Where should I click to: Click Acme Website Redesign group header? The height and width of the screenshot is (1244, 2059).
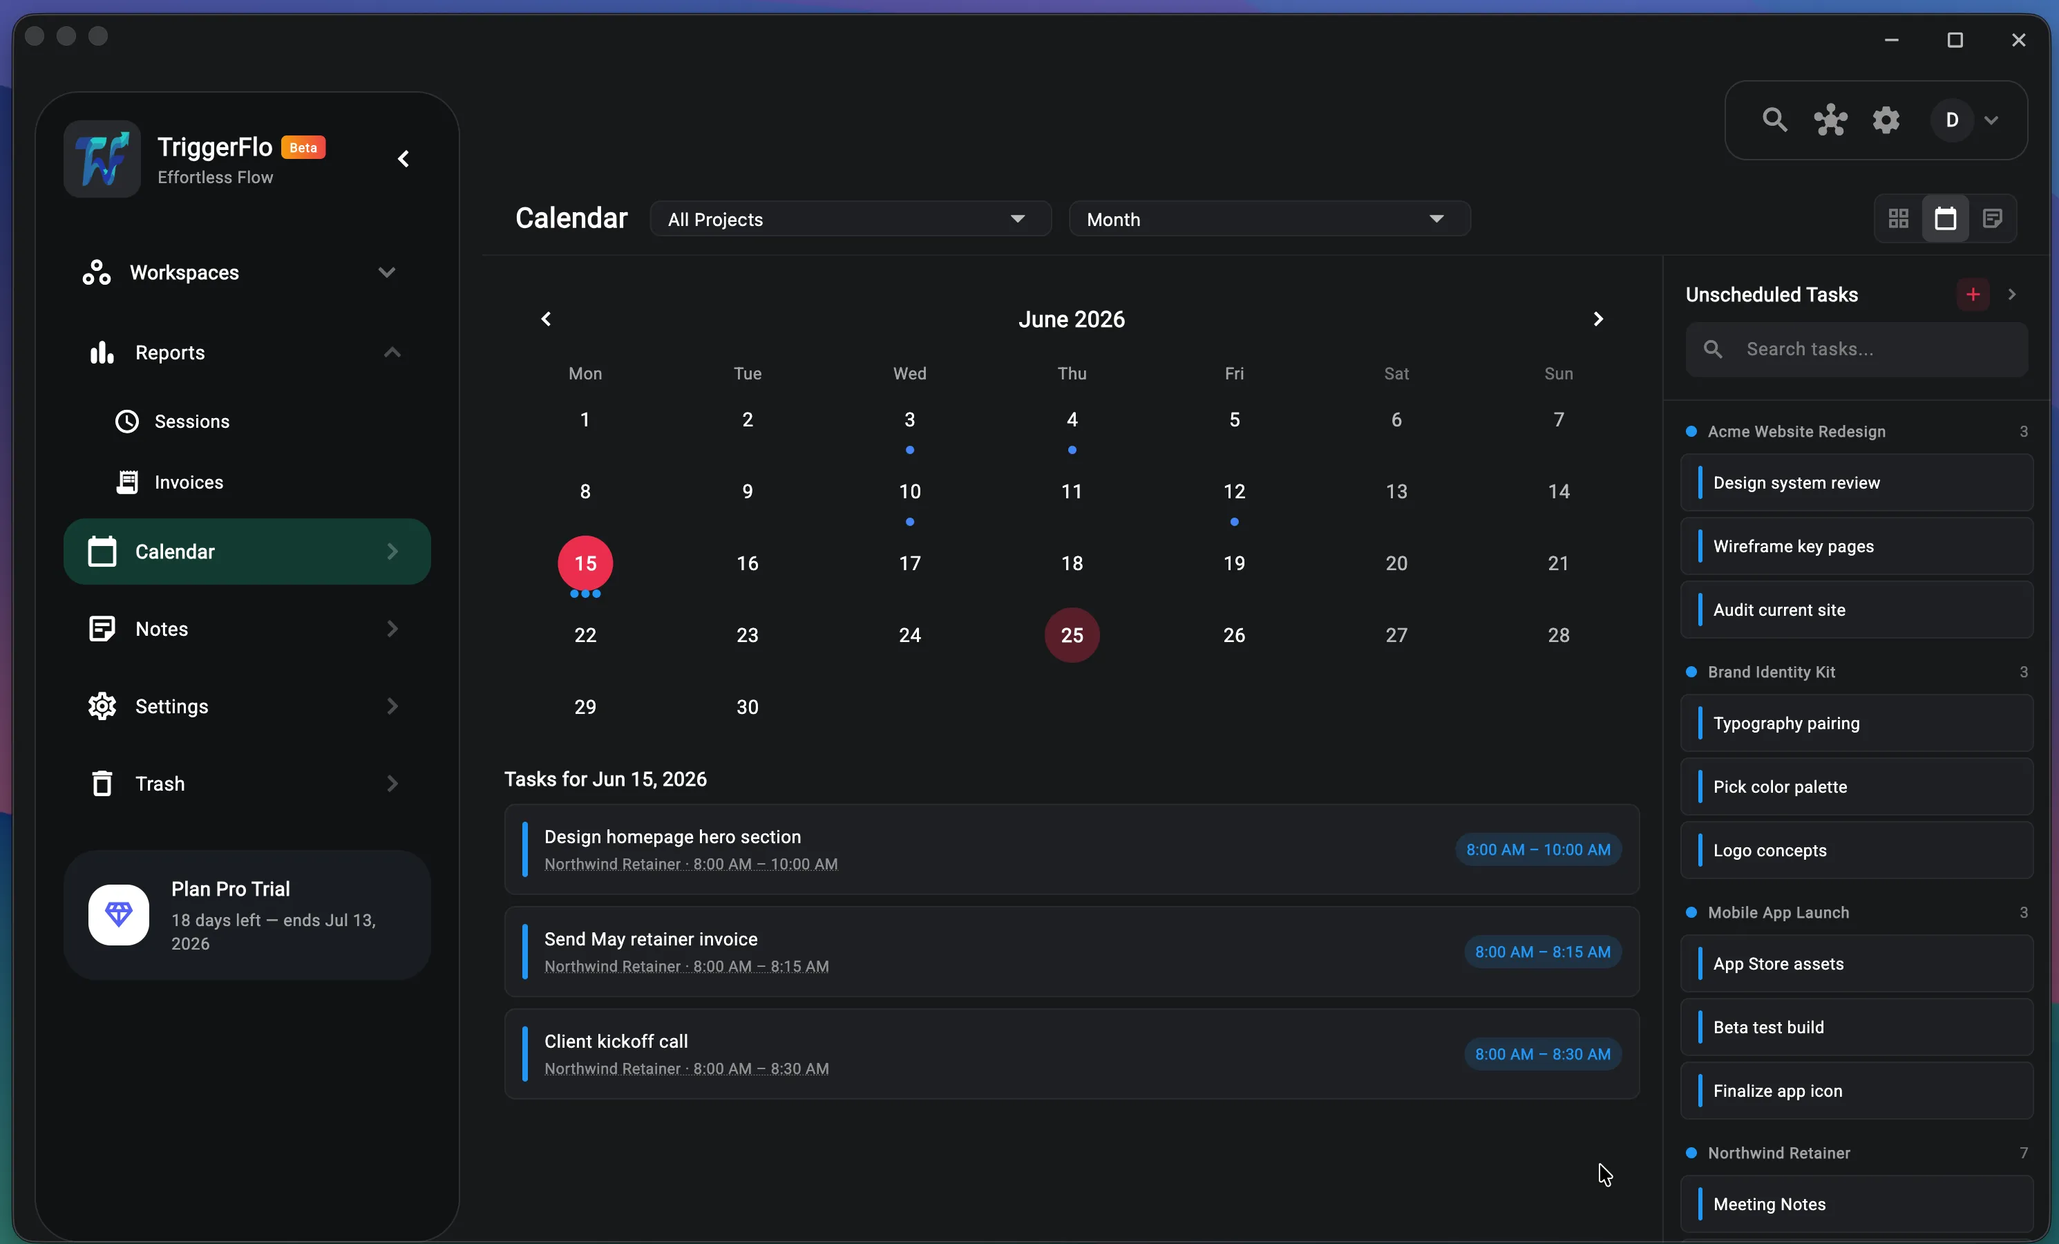click(1857, 431)
